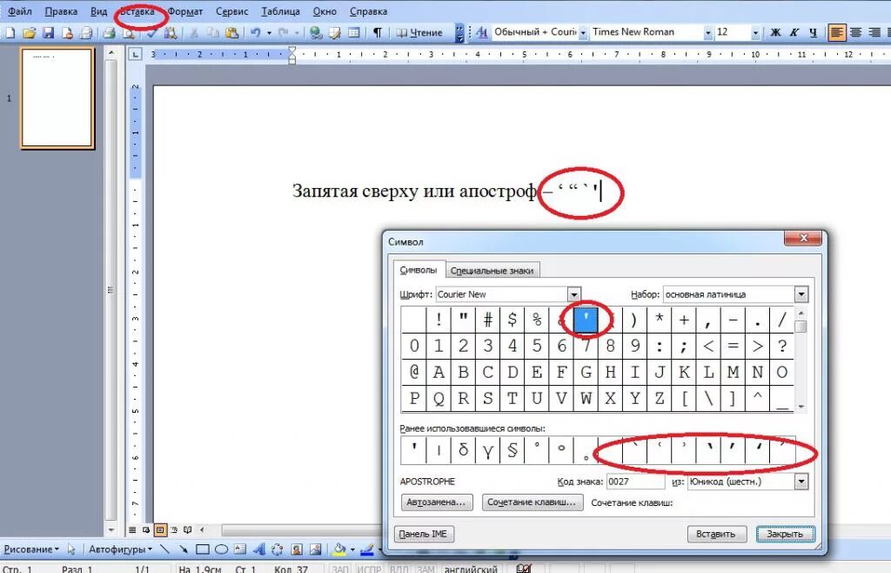Click the 'Сочетание клавиш...' button

532,502
